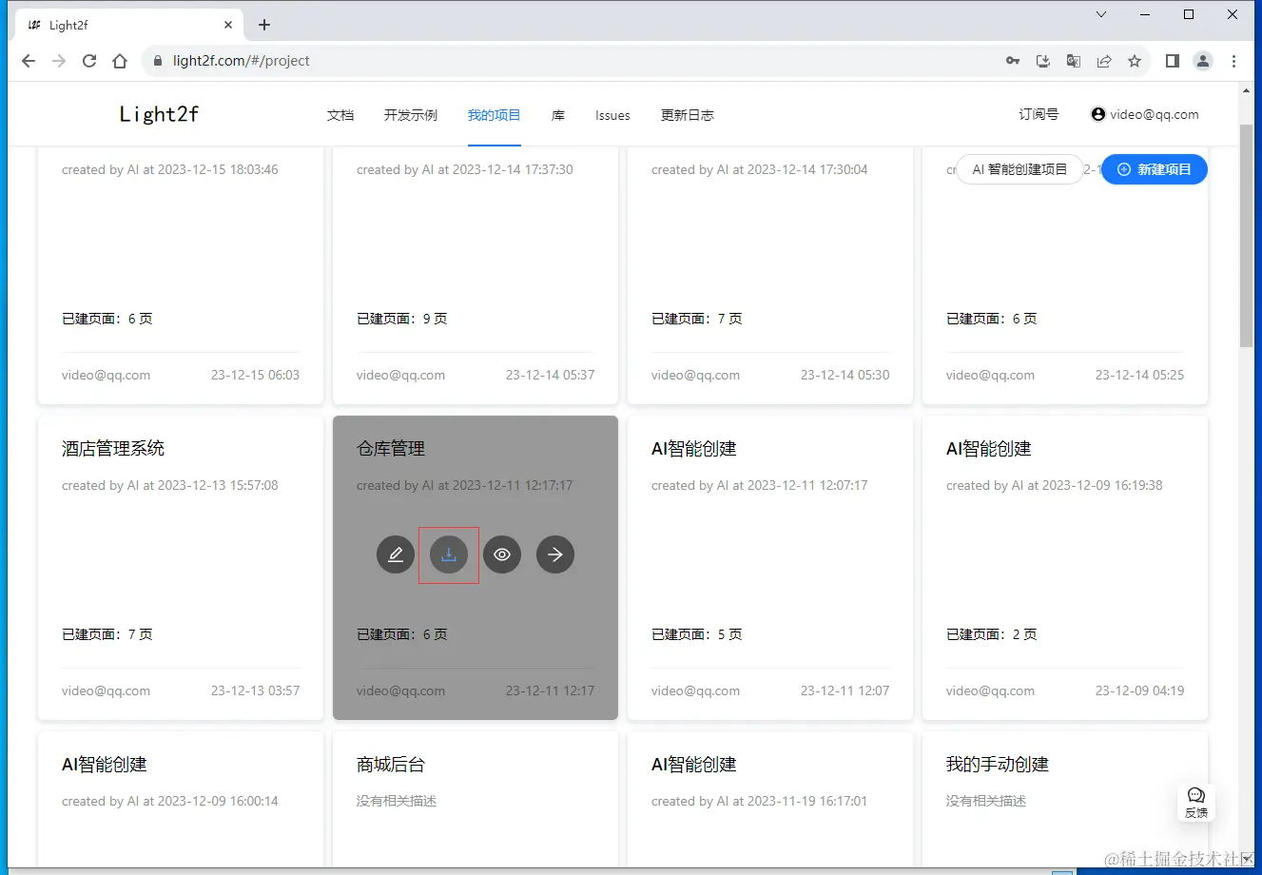Click the timestamp "23-12-14 05:25"

(x=1139, y=375)
